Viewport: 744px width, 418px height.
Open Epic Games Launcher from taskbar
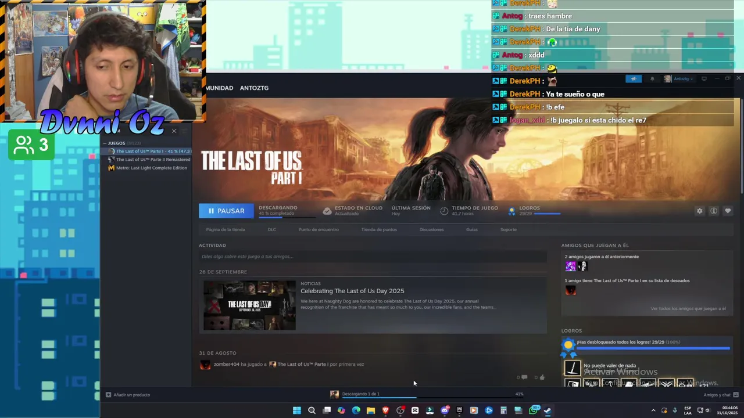pos(459,410)
